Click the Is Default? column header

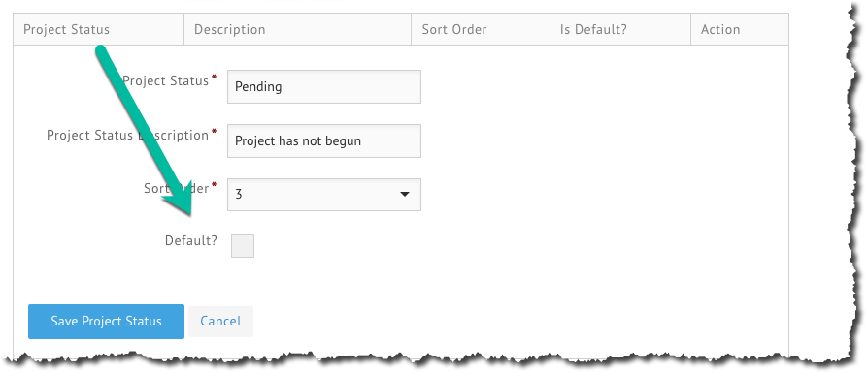pyautogui.click(x=593, y=29)
